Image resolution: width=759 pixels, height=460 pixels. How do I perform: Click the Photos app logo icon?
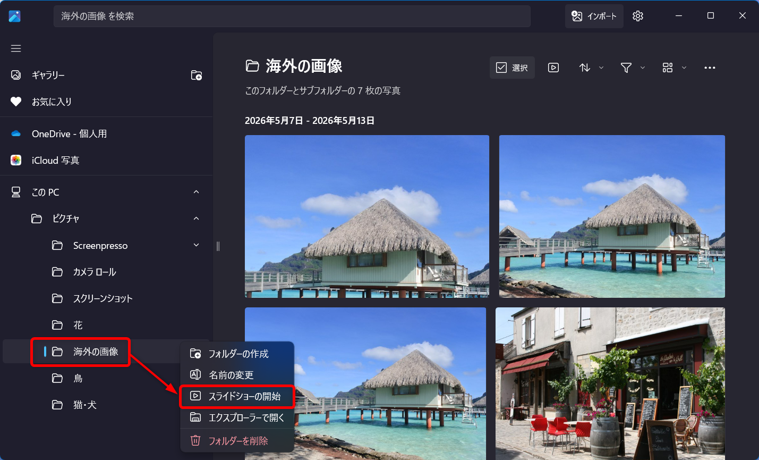(x=15, y=16)
